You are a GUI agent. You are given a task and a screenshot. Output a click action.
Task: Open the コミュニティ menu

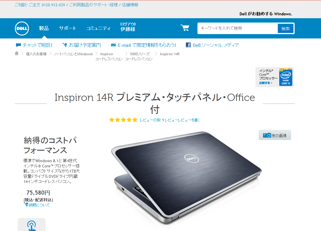coord(98,28)
